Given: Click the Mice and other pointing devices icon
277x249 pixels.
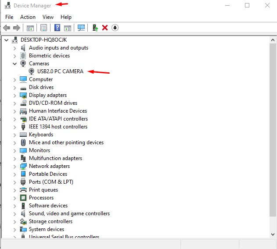Looking at the screenshot, I should 23,142.
